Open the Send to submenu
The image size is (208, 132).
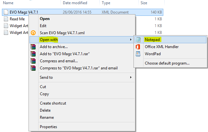[x=46, y=77]
